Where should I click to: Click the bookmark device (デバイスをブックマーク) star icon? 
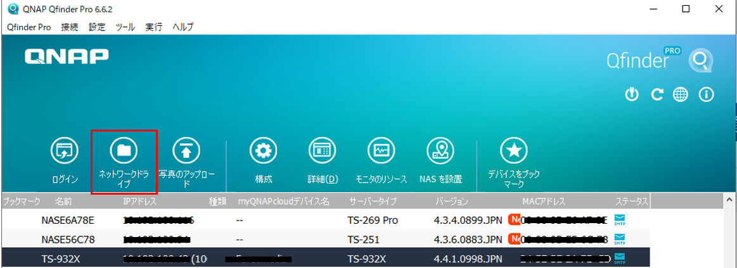click(x=513, y=150)
